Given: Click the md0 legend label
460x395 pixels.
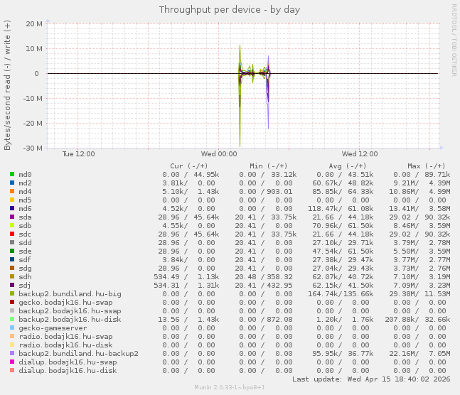Looking at the screenshot, I should 25,175.
